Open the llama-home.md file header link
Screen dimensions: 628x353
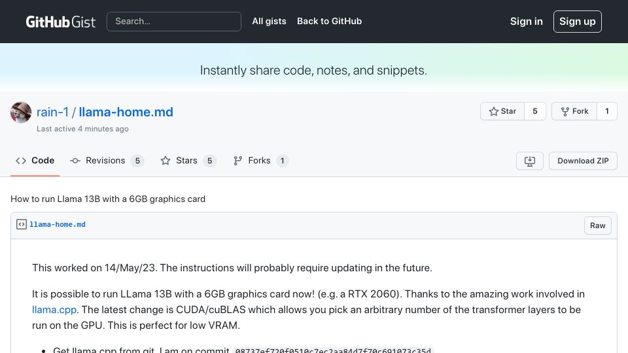tap(58, 224)
